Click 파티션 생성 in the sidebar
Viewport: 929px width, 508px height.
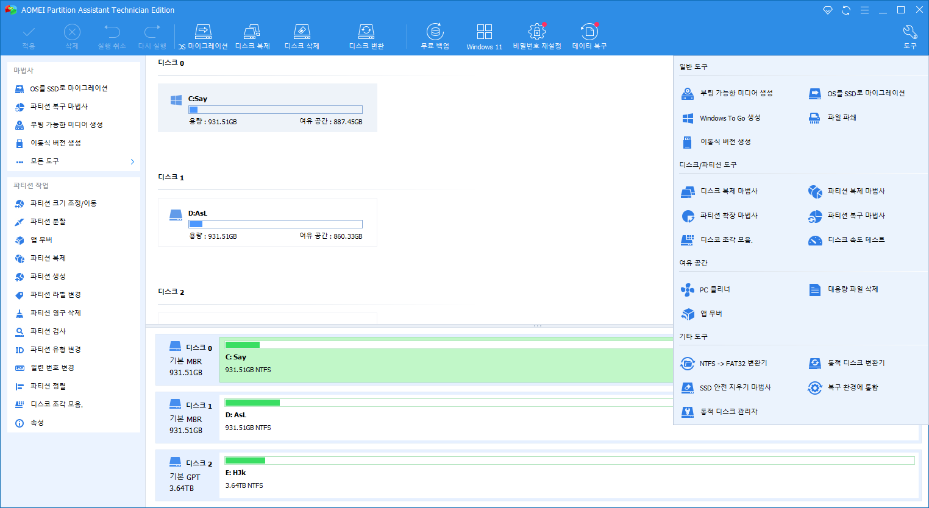coord(40,277)
